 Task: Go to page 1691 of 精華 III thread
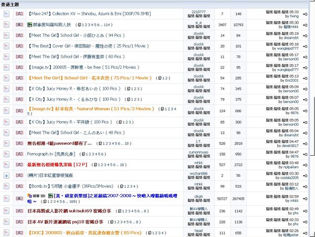[x=75, y=201]
